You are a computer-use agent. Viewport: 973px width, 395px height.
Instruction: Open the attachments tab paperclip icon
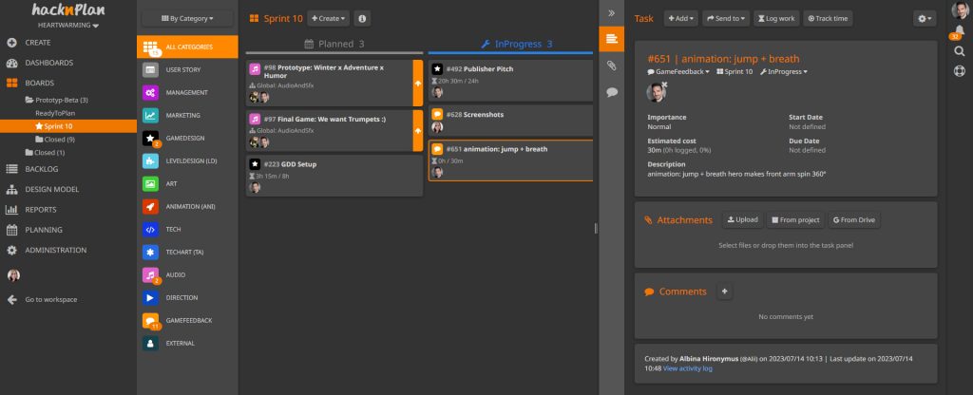(x=612, y=66)
